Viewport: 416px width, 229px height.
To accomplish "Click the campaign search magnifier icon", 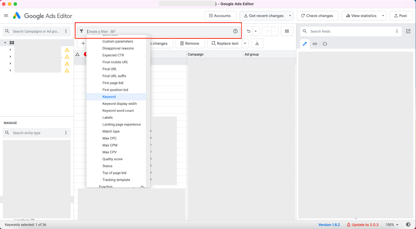I will [7, 31].
